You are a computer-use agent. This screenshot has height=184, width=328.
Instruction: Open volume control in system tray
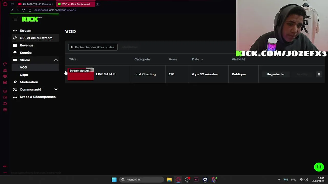point(306,180)
